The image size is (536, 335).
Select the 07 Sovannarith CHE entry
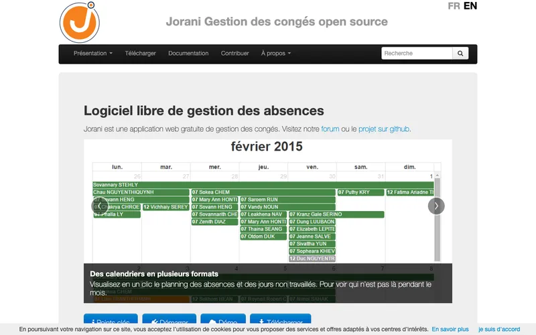[214, 214]
